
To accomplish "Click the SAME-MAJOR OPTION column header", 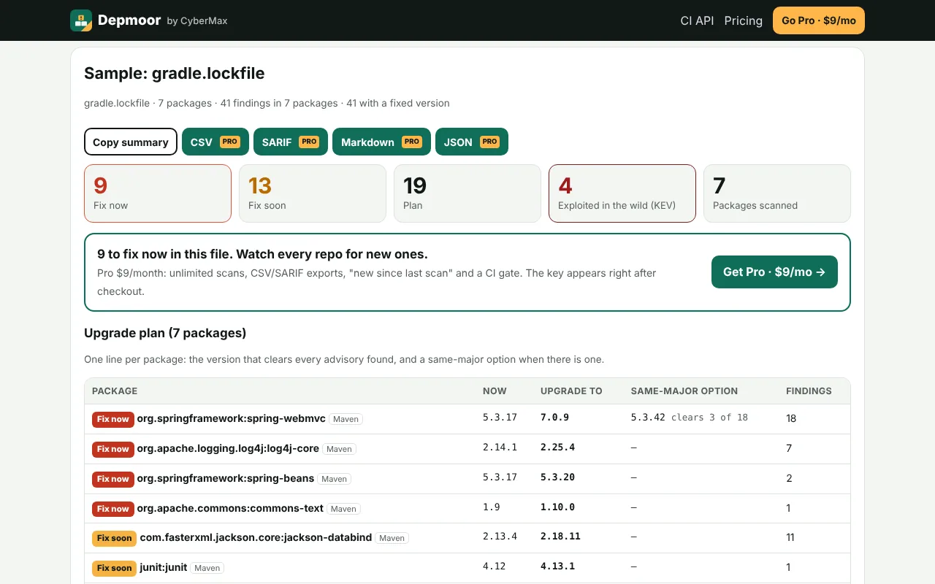I will (684, 391).
